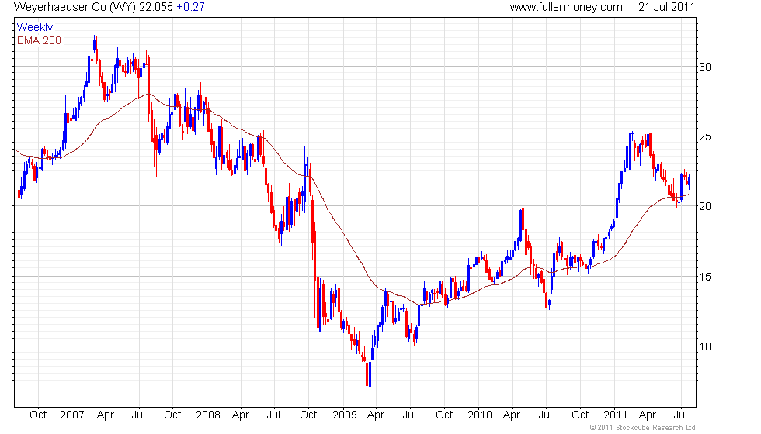Viewport: 761px width, 434px height.
Task: Select the 2011 marker on time axis
Action: tap(615, 415)
